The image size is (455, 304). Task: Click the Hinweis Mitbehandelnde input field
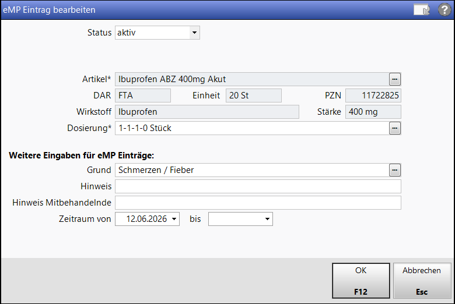tap(258, 203)
